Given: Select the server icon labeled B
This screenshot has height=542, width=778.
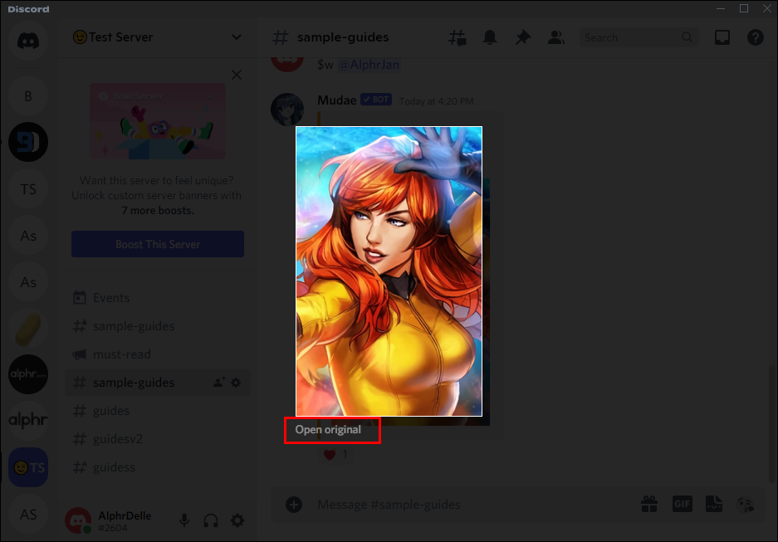Looking at the screenshot, I should 28,96.
